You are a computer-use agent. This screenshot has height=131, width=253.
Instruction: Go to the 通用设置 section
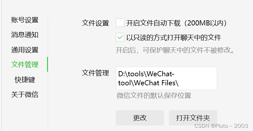click(x=25, y=50)
